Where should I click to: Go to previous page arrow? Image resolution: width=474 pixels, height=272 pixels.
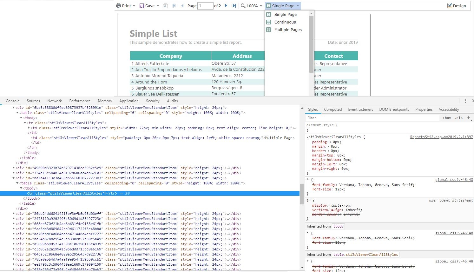[182, 6]
